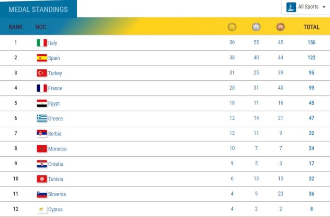Open the Morocco country link
The height and width of the screenshot is (217, 330).
click(57, 149)
